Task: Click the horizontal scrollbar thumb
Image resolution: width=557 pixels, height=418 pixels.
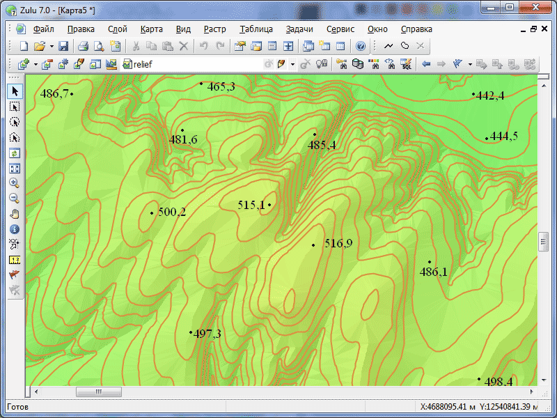Action: pyautogui.click(x=98, y=392)
